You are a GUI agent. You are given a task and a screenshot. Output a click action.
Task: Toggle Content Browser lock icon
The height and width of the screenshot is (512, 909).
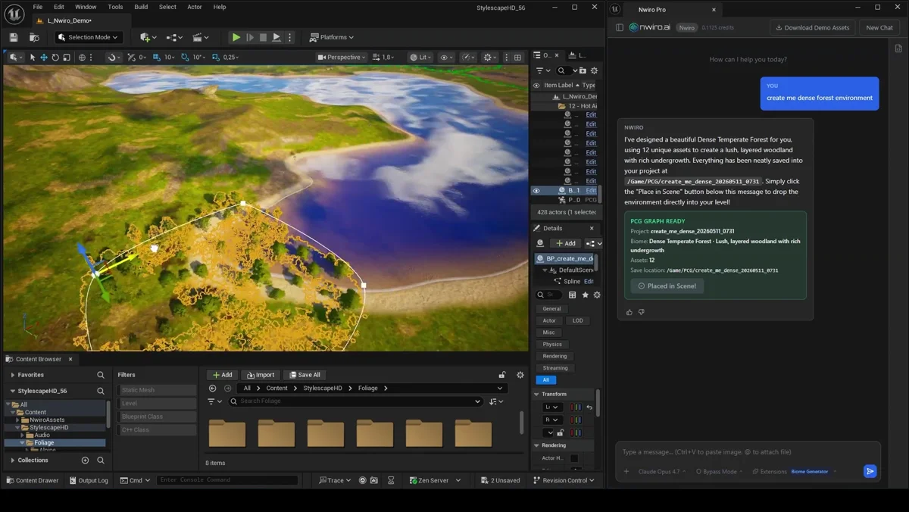(x=501, y=375)
